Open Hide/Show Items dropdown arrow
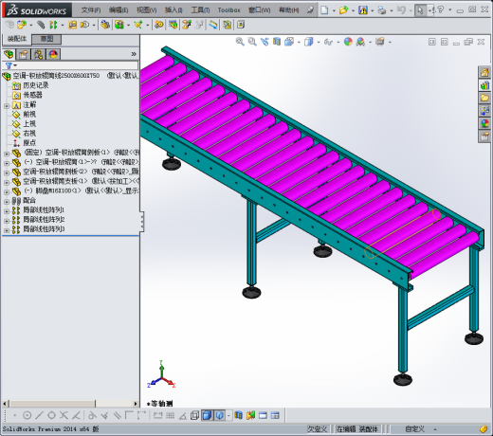The height and width of the screenshot is (436, 493). coord(338,43)
